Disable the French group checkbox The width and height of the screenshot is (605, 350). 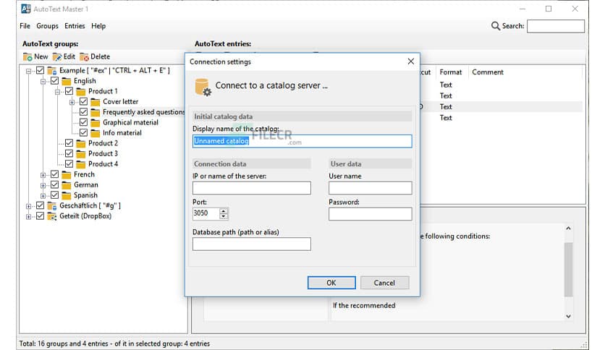click(55, 174)
